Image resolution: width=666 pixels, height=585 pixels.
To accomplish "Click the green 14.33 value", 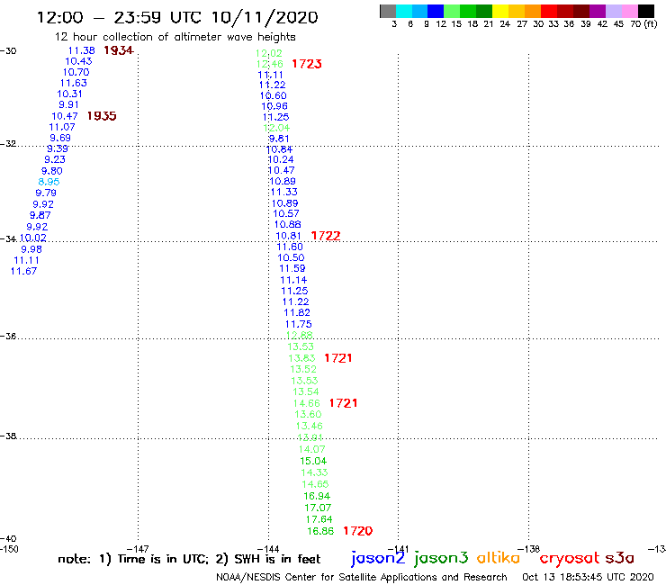I will (314, 472).
